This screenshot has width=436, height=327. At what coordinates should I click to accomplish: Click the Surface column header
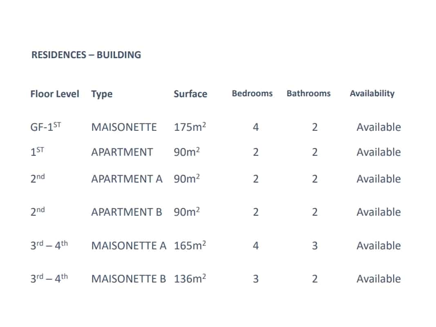(190, 94)
